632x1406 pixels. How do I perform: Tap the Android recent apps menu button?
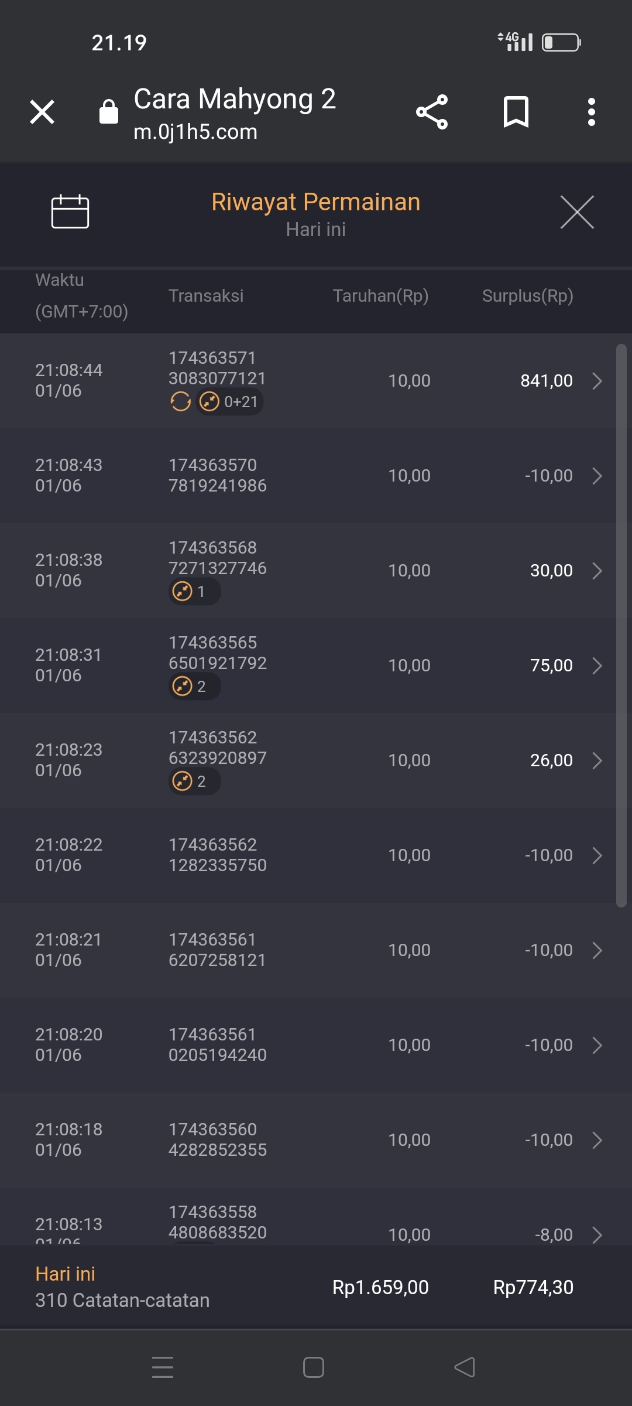pyautogui.click(x=163, y=1367)
